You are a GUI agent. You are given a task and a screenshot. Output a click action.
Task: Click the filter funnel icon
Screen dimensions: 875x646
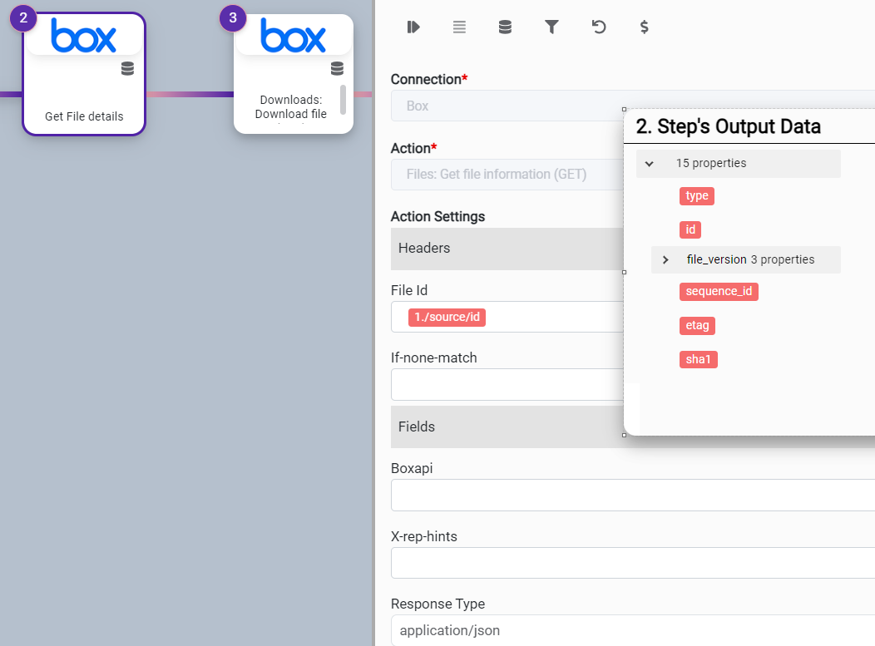pos(551,27)
